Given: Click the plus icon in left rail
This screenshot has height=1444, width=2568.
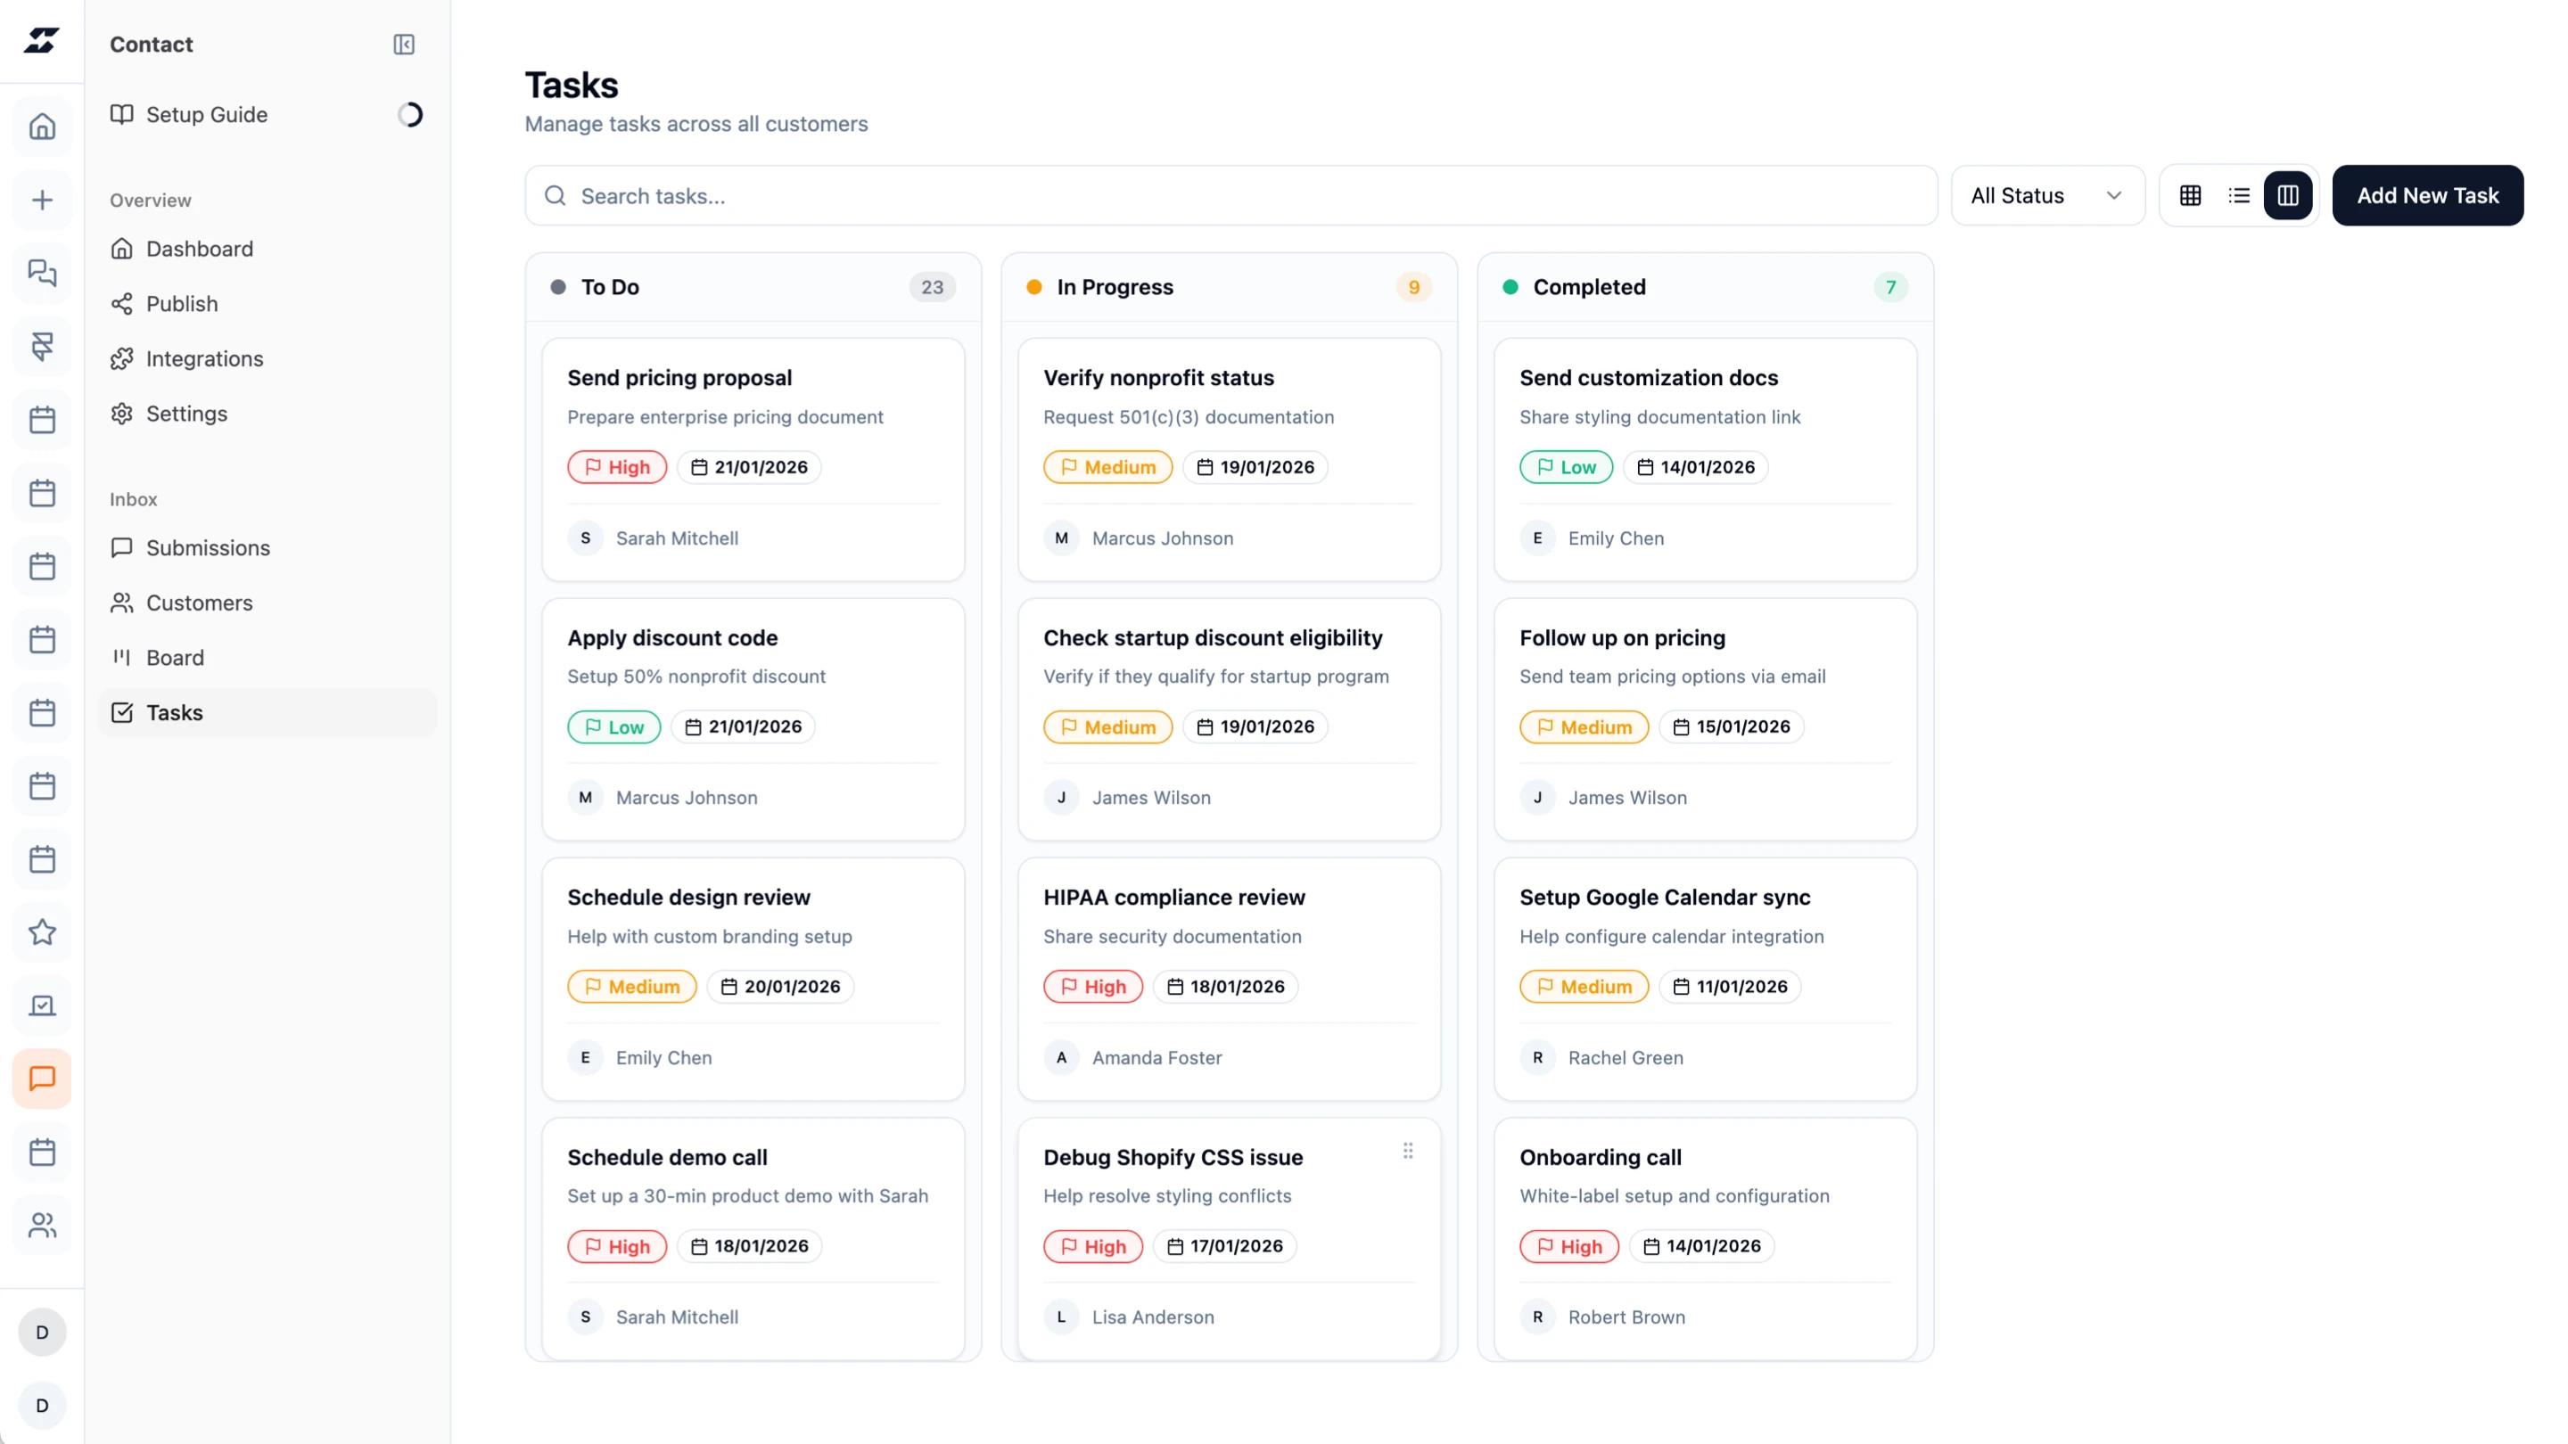Looking at the screenshot, I should coord(42,201).
